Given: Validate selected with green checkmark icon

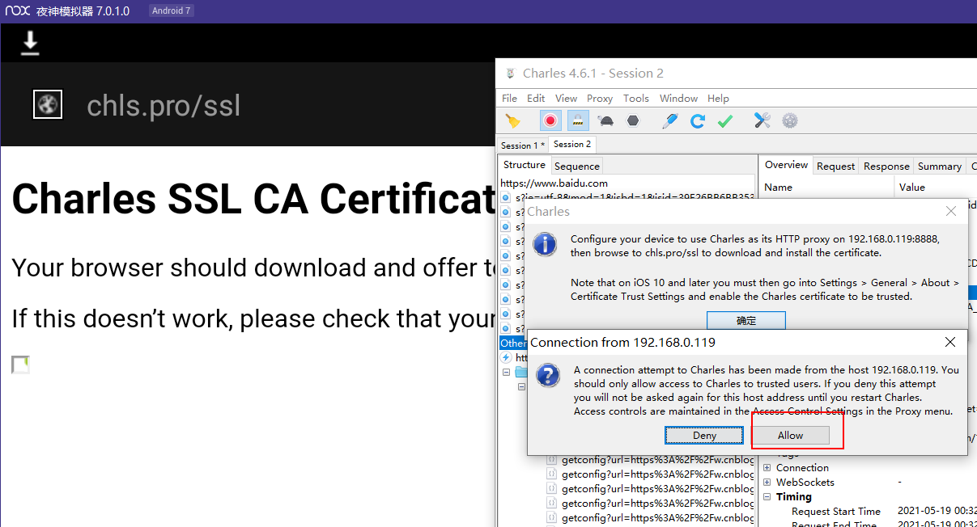Looking at the screenshot, I should coord(725,121).
